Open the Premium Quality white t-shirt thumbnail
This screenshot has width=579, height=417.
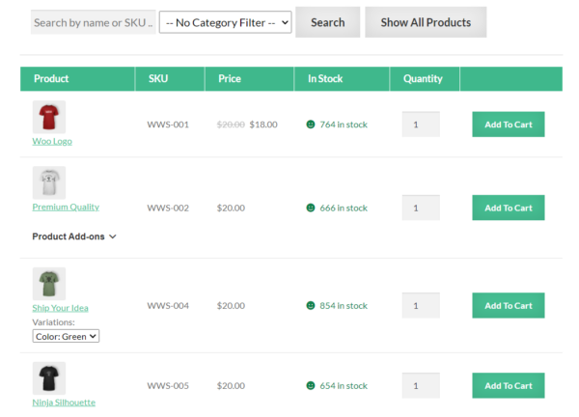tap(49, 182)
